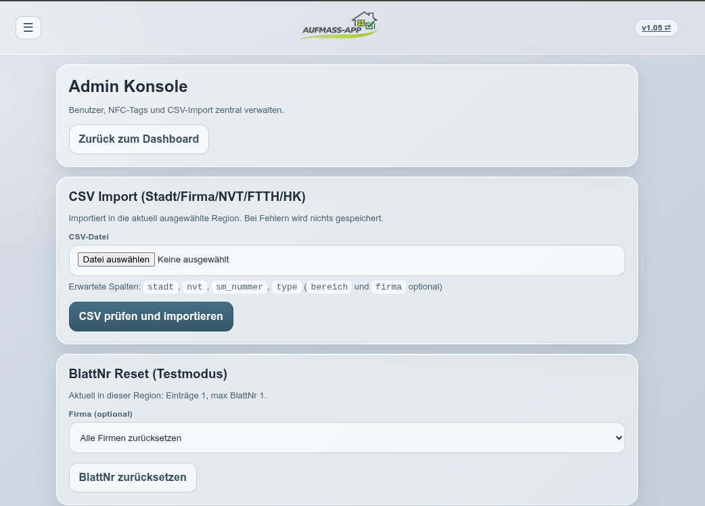Click Datei auswählen to pick a CSV file
Viewport: 705px width, 506px height.
[x=116, y=259]
